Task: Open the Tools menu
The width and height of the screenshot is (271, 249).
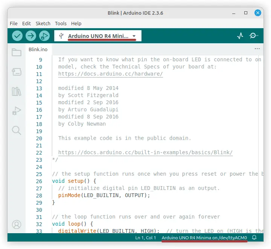Action: click(61, 23)
